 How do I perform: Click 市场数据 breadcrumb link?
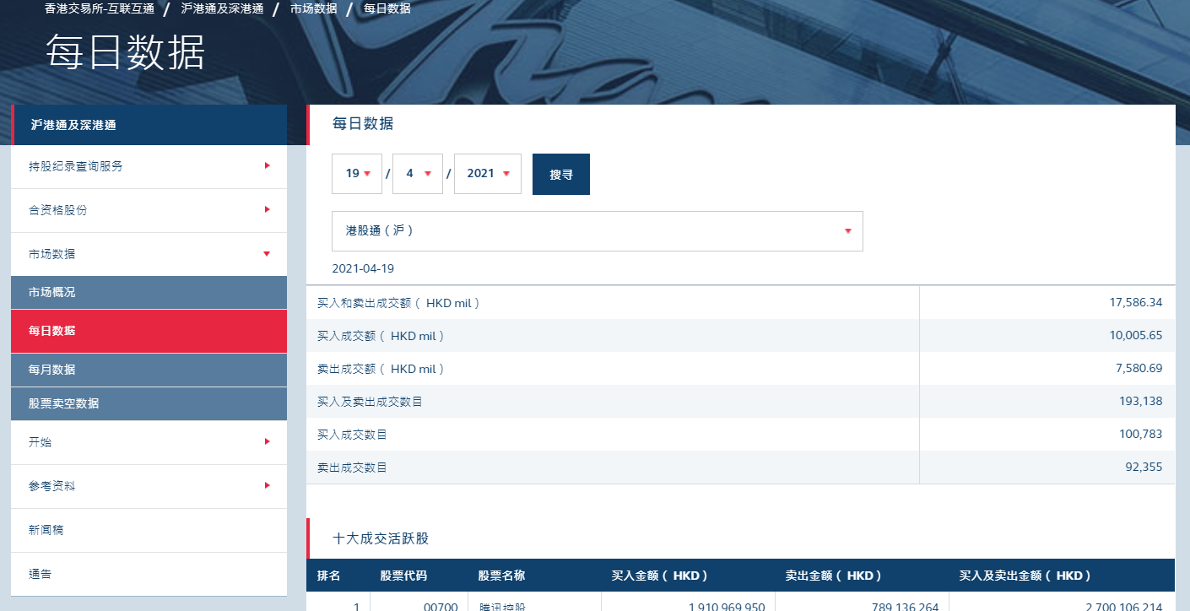pyautogui.click(x=313, y=8)
